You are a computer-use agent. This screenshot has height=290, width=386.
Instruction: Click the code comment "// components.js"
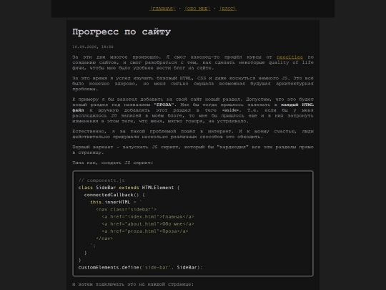click(102, 180)
